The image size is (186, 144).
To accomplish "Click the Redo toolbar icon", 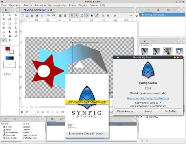I will coord(54,15).
